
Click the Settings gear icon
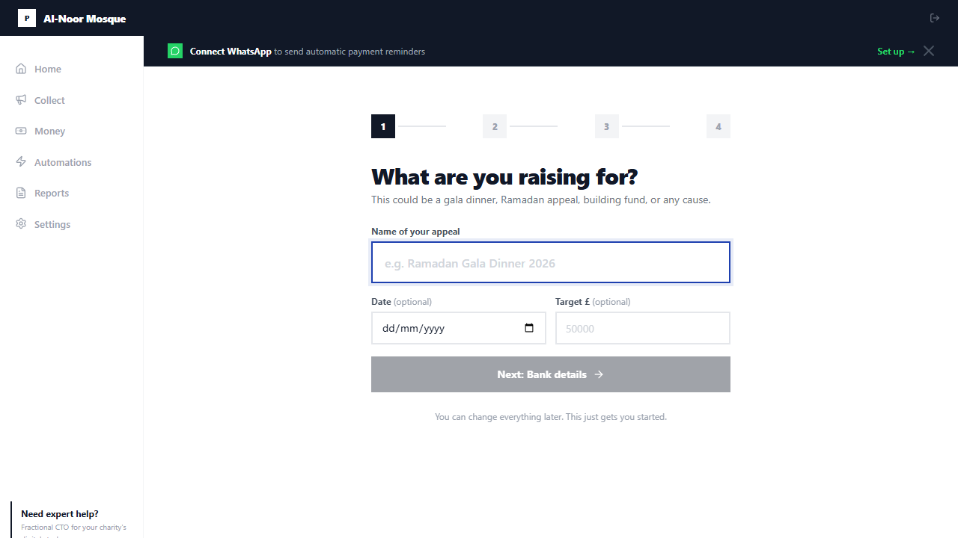click(21, 224)
